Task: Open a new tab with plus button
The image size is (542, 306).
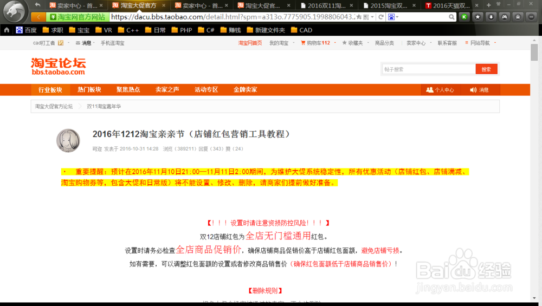Action: coord(488,5)
